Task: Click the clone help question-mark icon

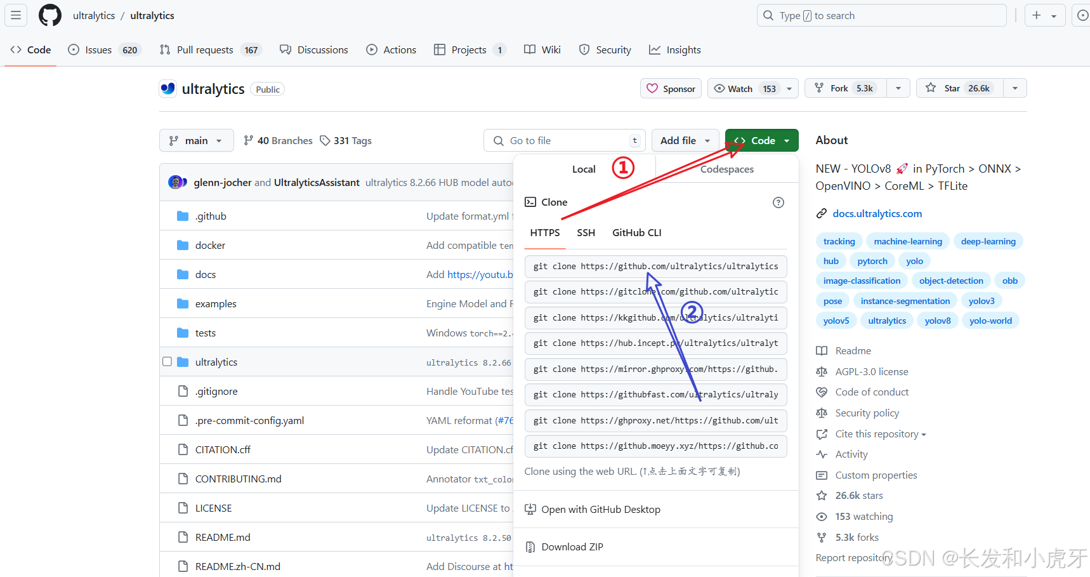Action: pyautogui.click(x=778, y=202)
